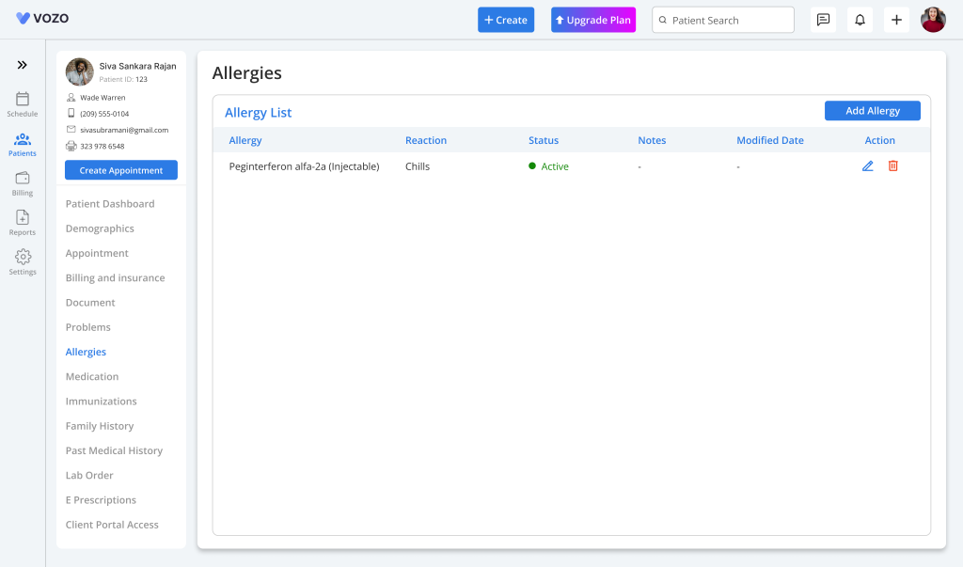
Task: Click the Action column header
Action: click(879, 140)
